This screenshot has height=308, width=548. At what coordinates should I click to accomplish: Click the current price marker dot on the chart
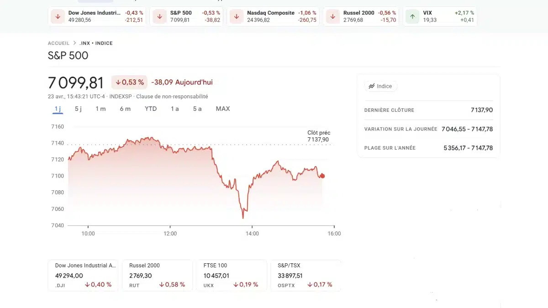coord(322,176)
